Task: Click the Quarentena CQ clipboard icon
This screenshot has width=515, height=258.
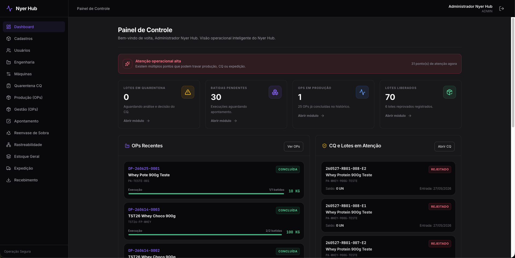Action: pyautogui.click(x=9, y=86)
